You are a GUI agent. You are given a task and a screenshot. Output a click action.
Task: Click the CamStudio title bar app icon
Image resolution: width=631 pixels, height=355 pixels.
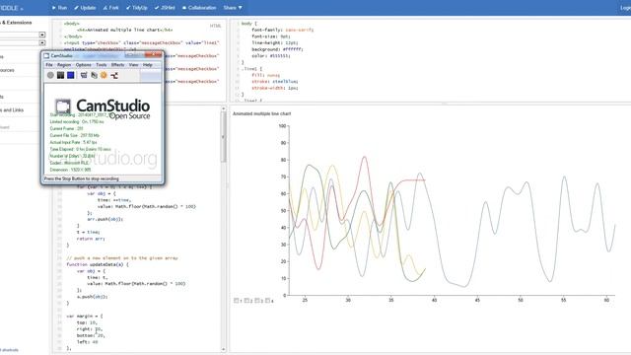coord(46,55)
